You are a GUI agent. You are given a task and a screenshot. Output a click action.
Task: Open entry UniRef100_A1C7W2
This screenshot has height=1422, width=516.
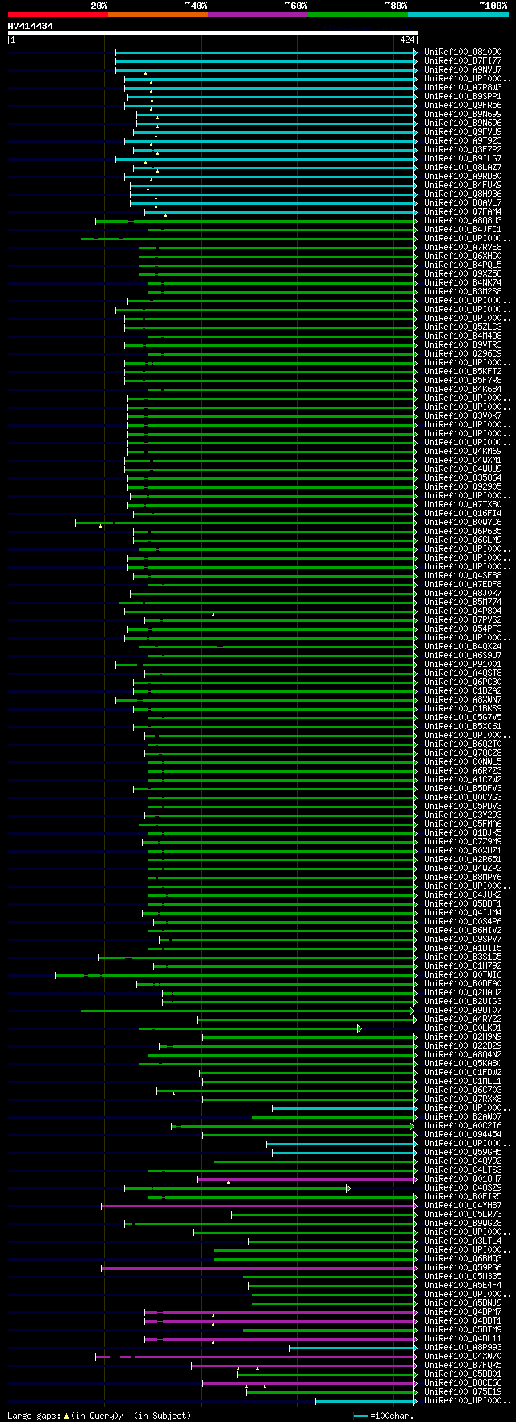coord(463,780)
